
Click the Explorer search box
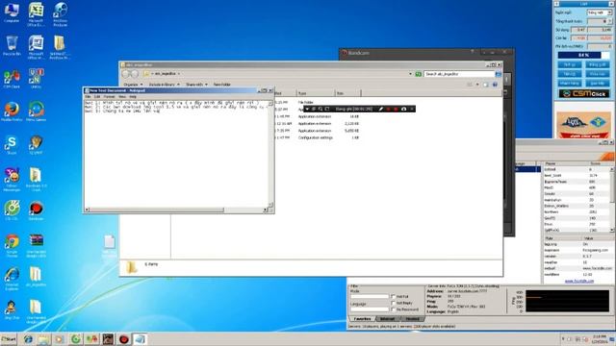pos(459,74)
